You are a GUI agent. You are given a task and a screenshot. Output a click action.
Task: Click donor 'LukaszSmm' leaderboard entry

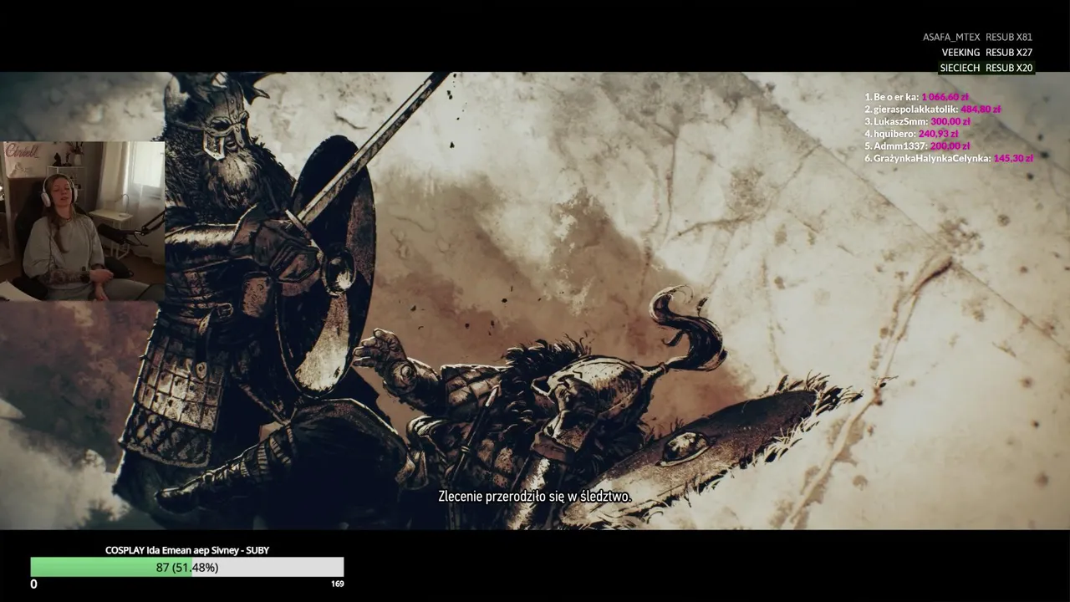pos(917,121)
